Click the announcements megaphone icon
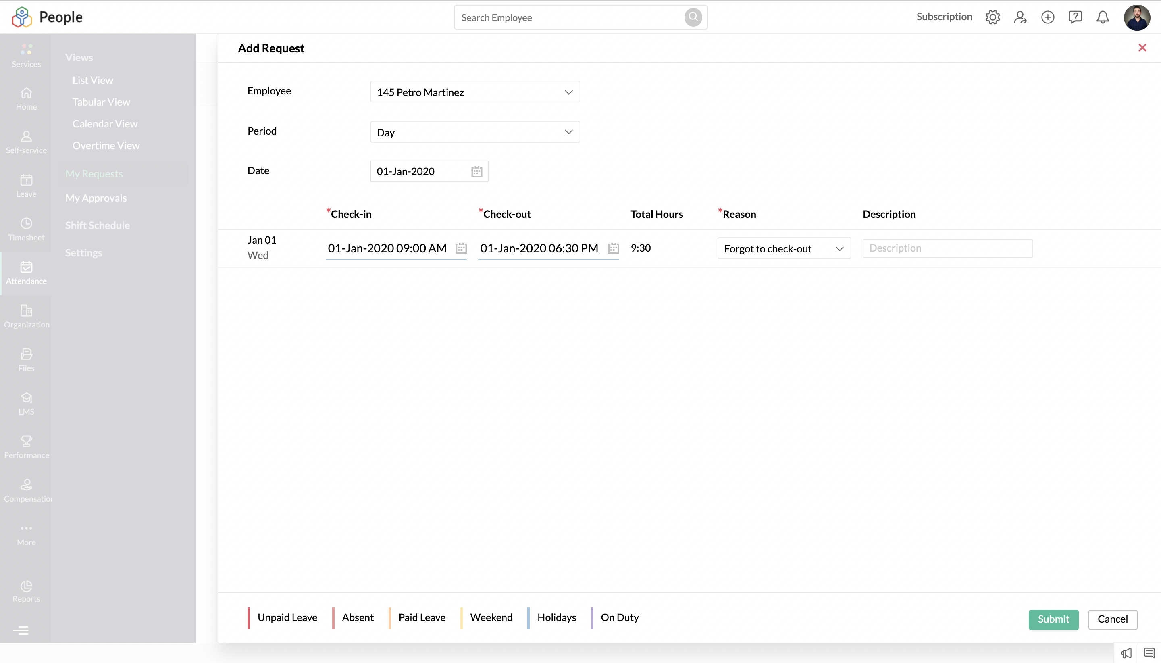The height and width of the screenshot is (663, 1161). pyautogui.click(x=1126, y=653)
